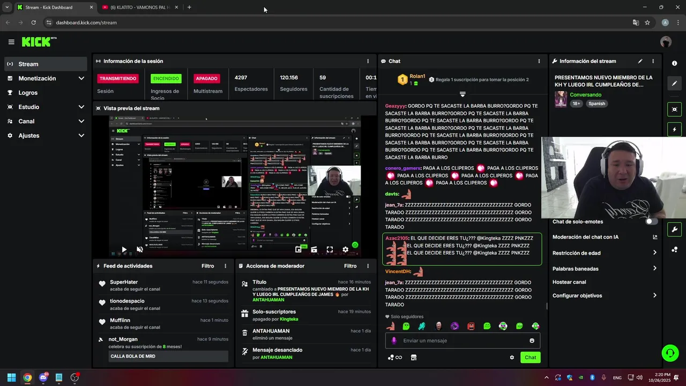Screen dimensions: 686x386
Task: Open Windows Start menu
Action: coord(11,377)
